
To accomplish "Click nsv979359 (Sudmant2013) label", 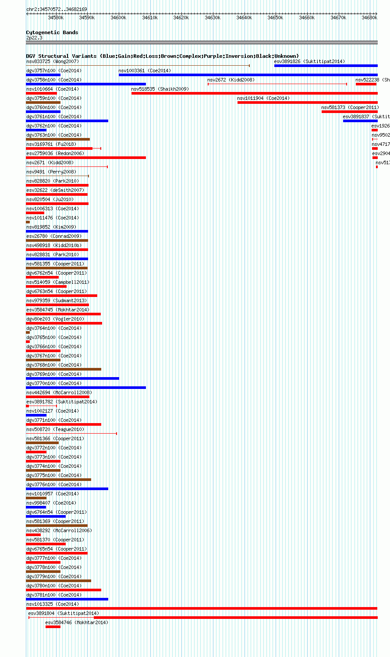I will 57,300.
